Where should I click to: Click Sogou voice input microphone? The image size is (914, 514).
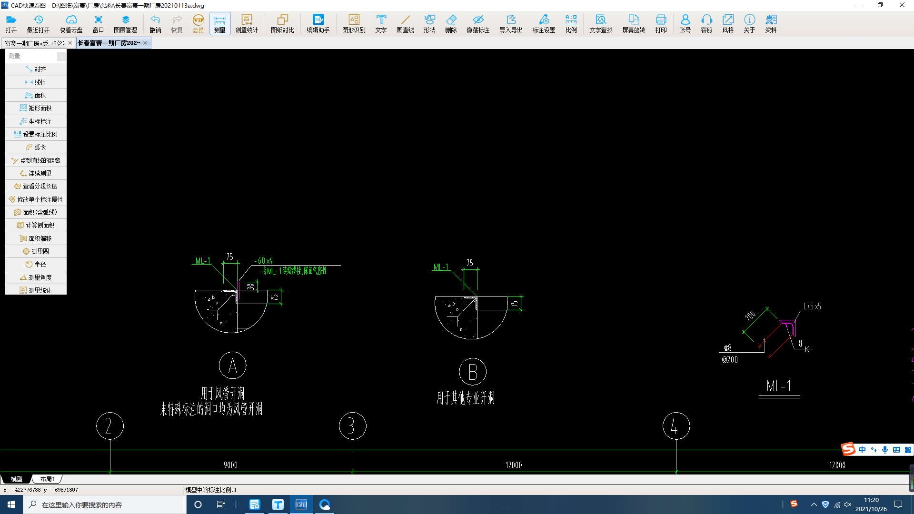pos(885,450)
